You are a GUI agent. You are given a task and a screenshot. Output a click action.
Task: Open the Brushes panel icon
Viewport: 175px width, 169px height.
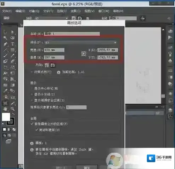pyautogui.click(x=170, y=54)
